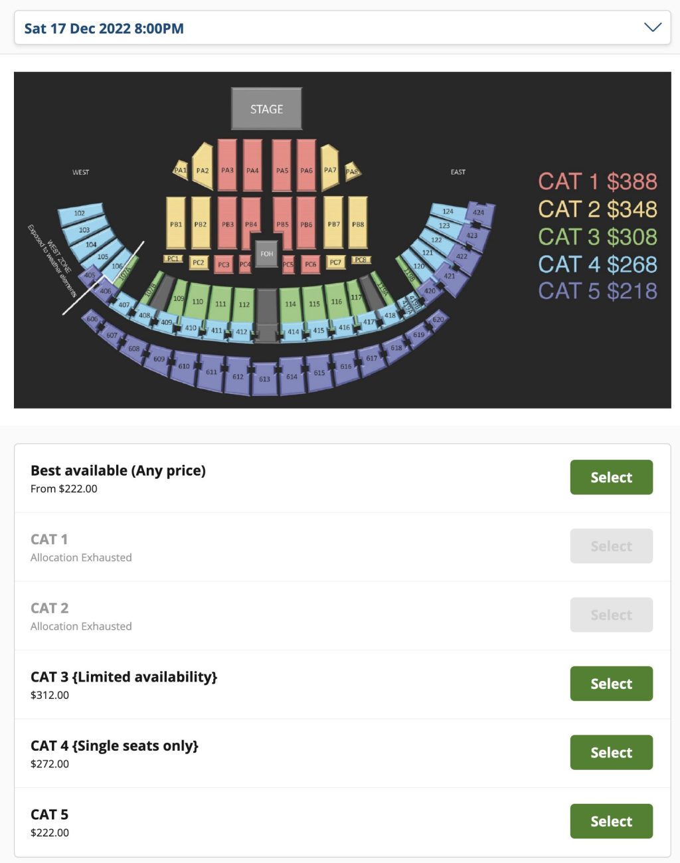Select CAT 5 $222 tickets
Viewport: 680px width, 863px height.
coord(611,821)
